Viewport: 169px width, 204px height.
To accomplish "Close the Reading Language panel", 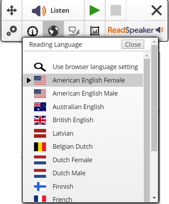I will [133, 44].
